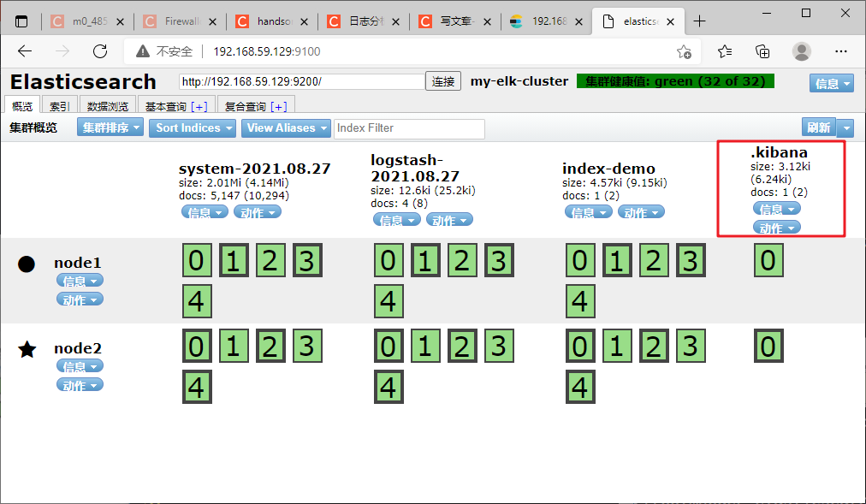Select node2 shard 2 of index-demo

point(654,346)
